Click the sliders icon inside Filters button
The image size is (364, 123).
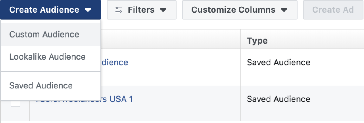coord(119,10)
